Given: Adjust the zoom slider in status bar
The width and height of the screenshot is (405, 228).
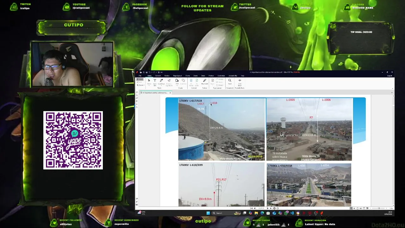Looking at the screenshot, I should click(379, 208).
